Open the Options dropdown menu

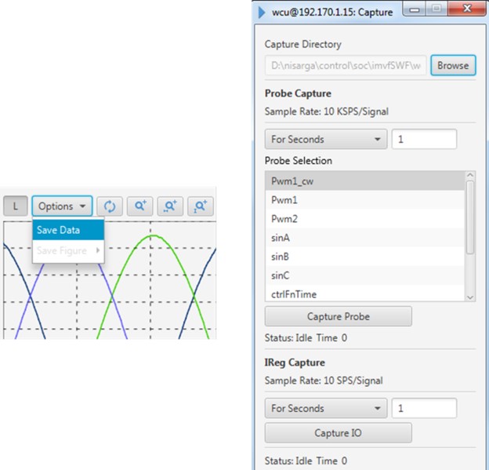click(x=62, y=206)
